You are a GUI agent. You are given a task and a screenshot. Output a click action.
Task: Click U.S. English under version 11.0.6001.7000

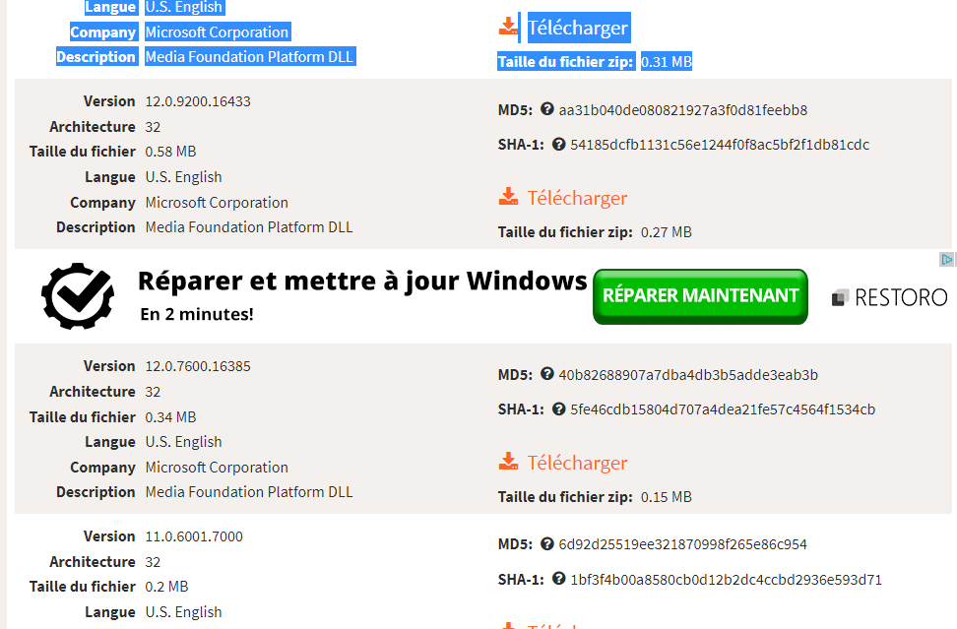tap(183, 612)
